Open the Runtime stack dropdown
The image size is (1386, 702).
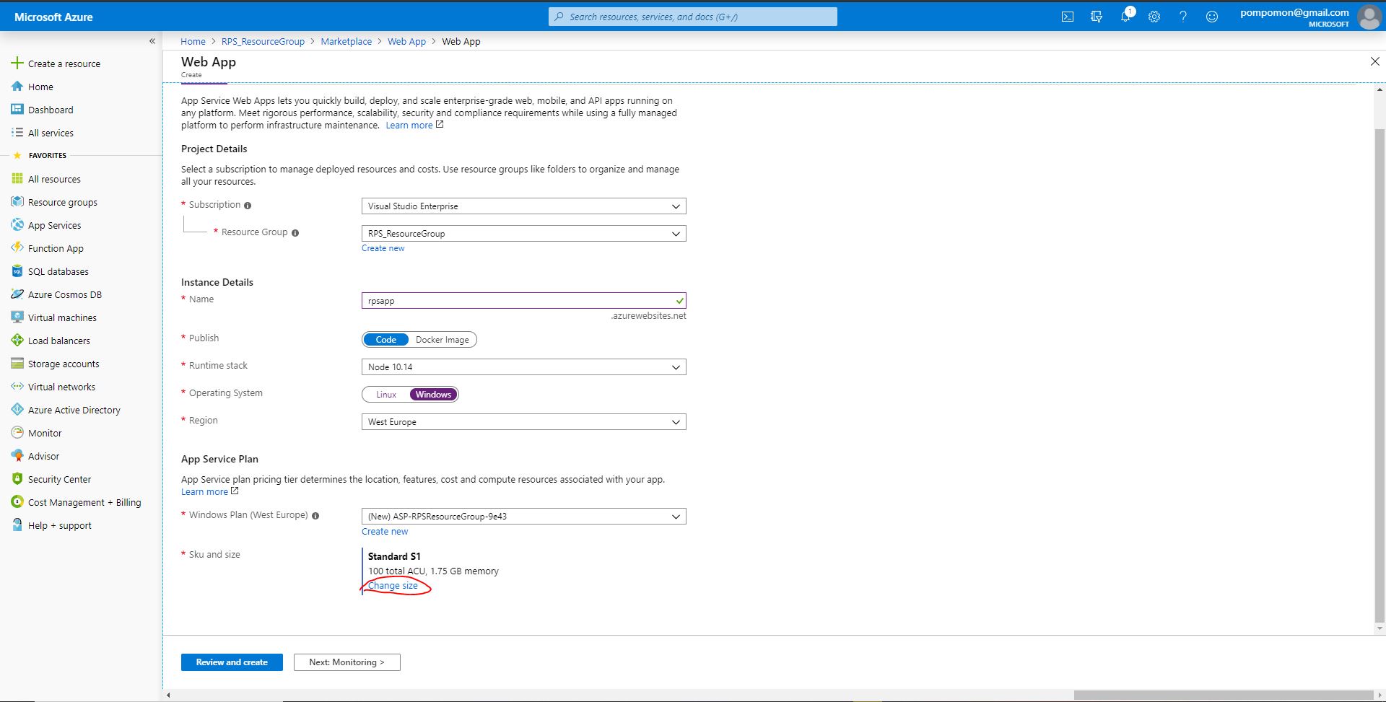(523, 367)
